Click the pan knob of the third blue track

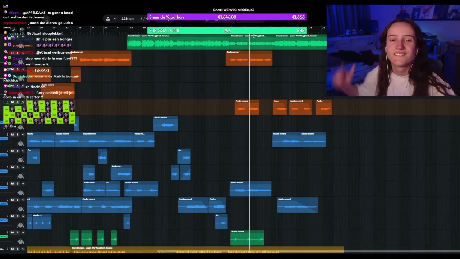20,176
